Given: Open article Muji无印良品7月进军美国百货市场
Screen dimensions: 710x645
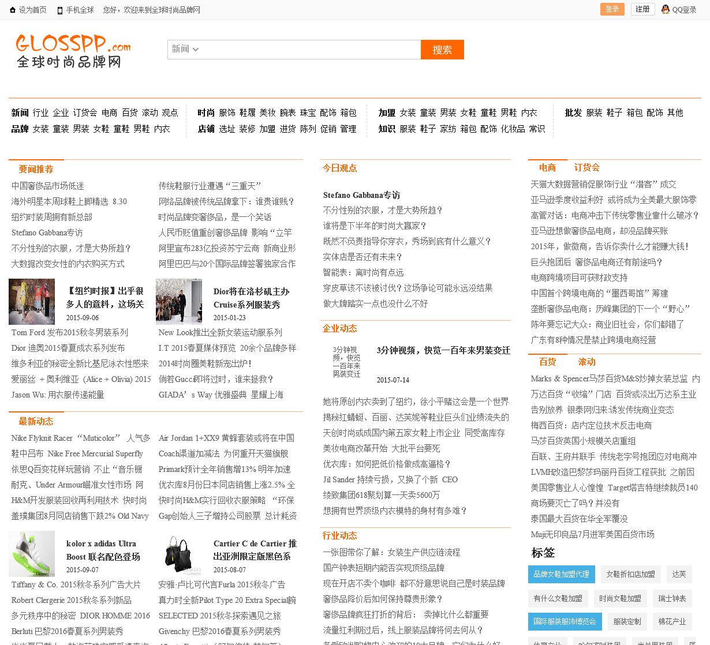Looking at the screenshot, I should [x=593, y=534].
